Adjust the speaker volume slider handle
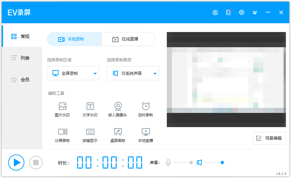 point(222,162)
